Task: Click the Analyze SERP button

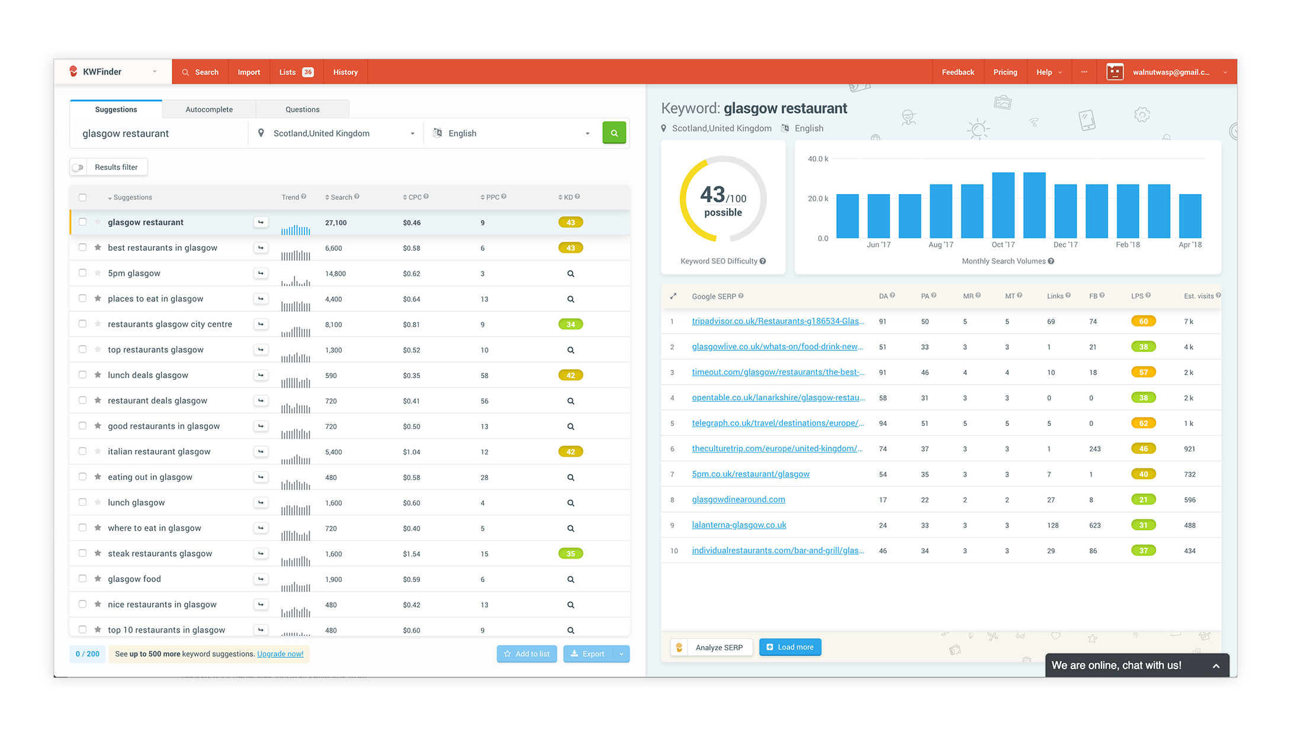Action: [x=711, y=647]
